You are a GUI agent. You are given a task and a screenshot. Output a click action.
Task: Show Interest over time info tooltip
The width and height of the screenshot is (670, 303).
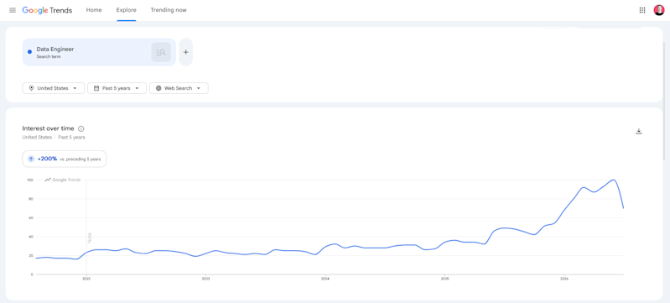pos(81,128)
